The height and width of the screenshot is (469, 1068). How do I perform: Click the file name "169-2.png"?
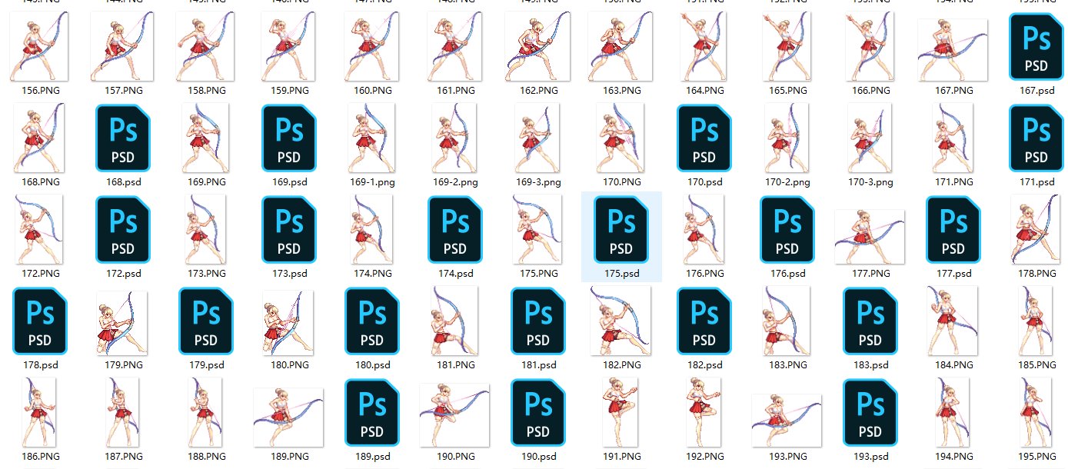[455, 182]
